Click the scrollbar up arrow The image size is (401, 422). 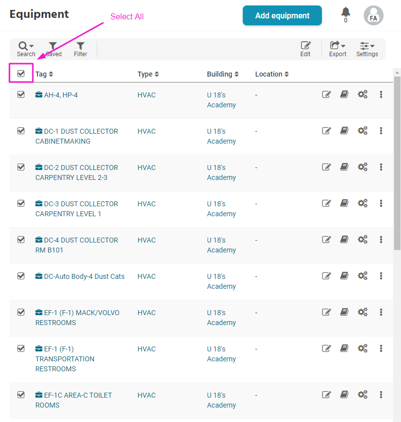(x=397, y=73)
